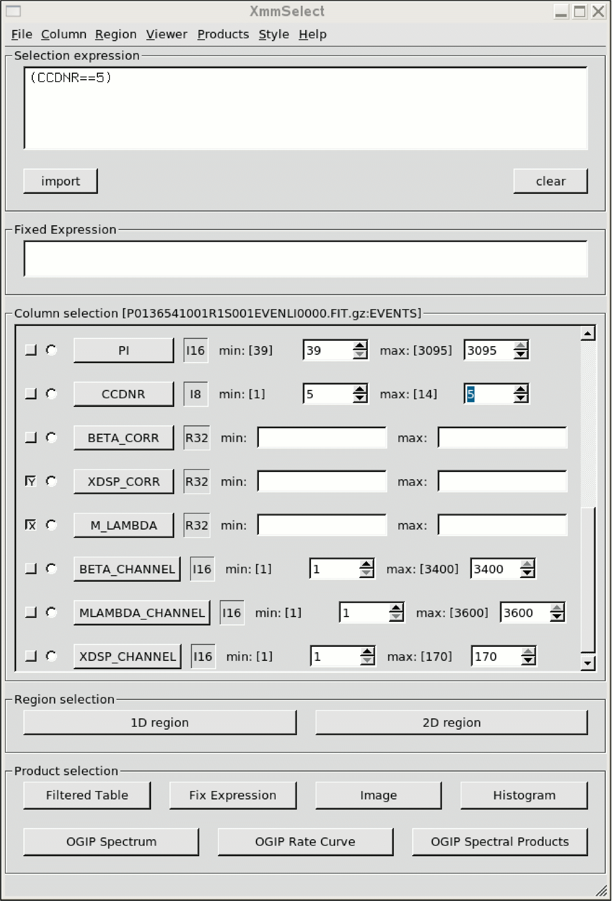Open the Style menu
The width and height of the screenshot is (612, 901).
[x=274, y=34]
